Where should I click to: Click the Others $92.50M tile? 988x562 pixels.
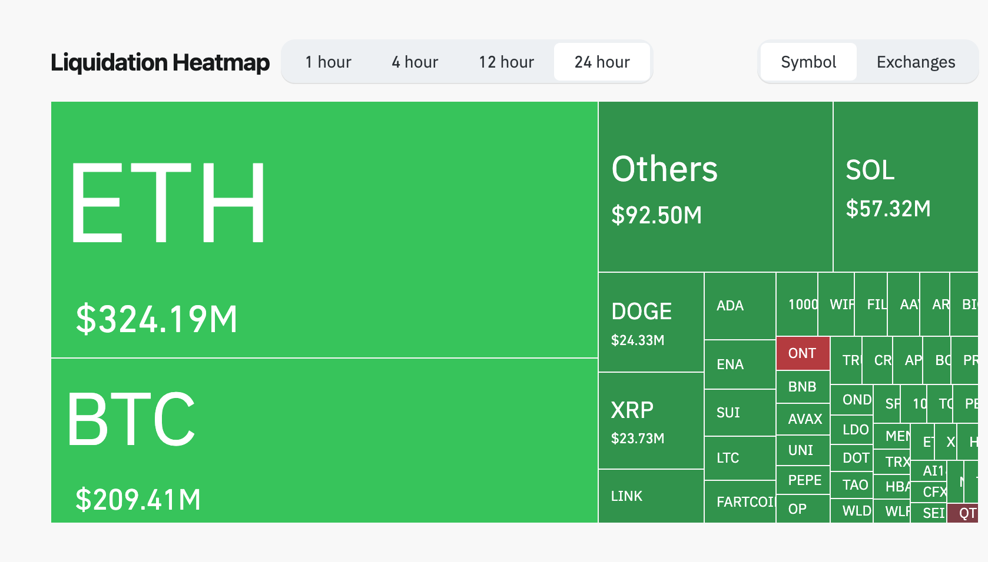(x=715, y=186)
